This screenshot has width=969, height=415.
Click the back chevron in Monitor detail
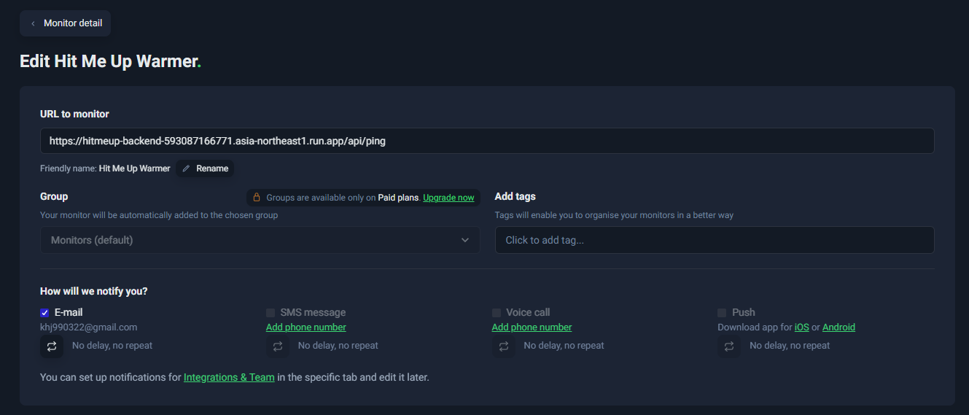coord(33,23)
